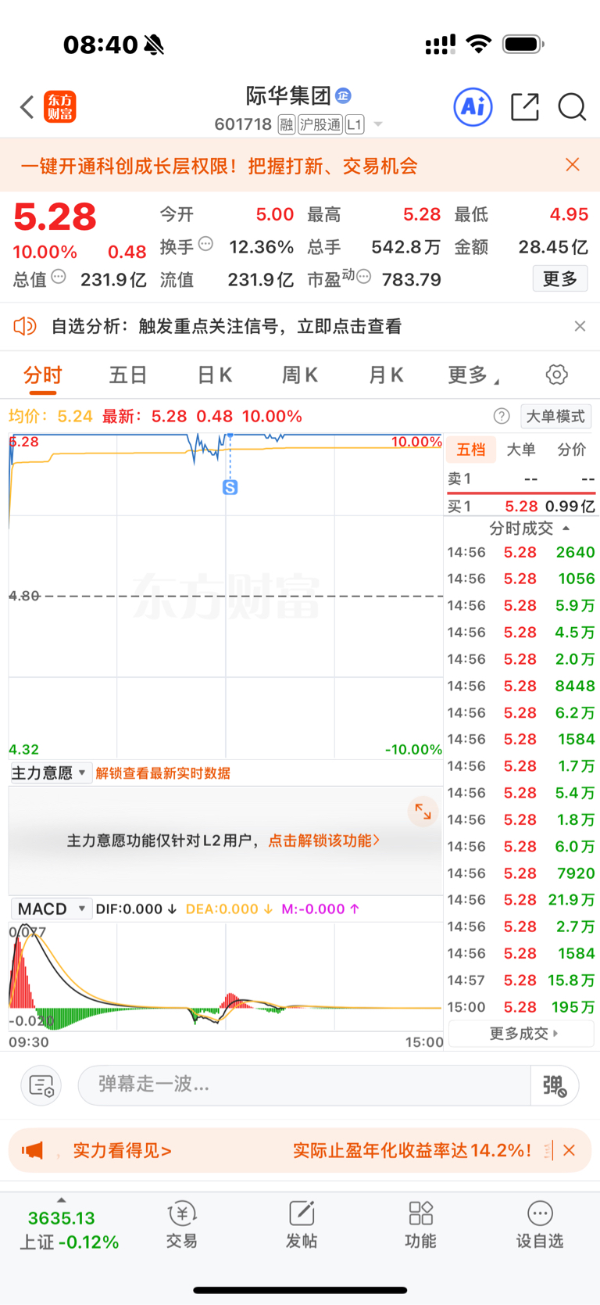The width and height of the screenshot is (600, 1305).
Task: Tap the 自选分析 notice text
Action: click(x=227, y=326)
